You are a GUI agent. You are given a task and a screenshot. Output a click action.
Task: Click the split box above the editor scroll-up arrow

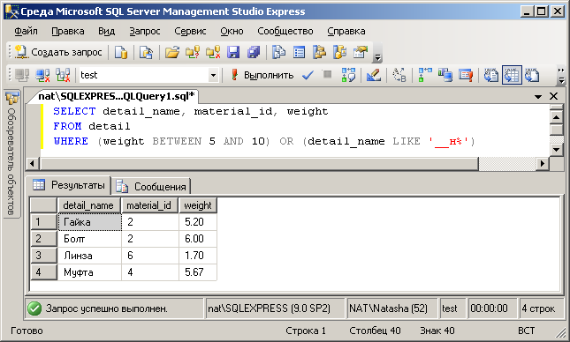pyautogui.click(x=557, y=108)
